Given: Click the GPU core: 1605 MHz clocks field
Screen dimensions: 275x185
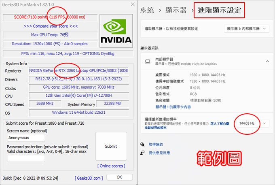Looking at the screenshot, I should coord(79,87).
